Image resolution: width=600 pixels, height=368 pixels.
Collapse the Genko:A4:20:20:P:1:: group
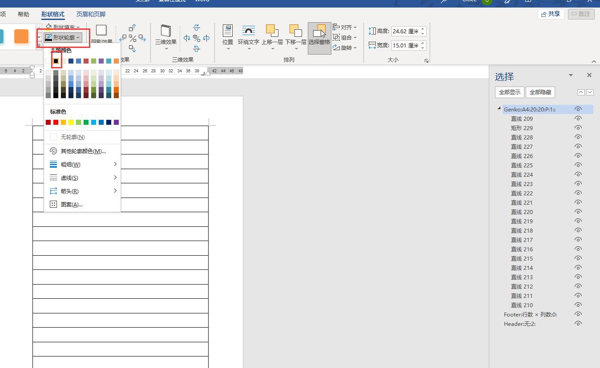(x=499, y=109)
